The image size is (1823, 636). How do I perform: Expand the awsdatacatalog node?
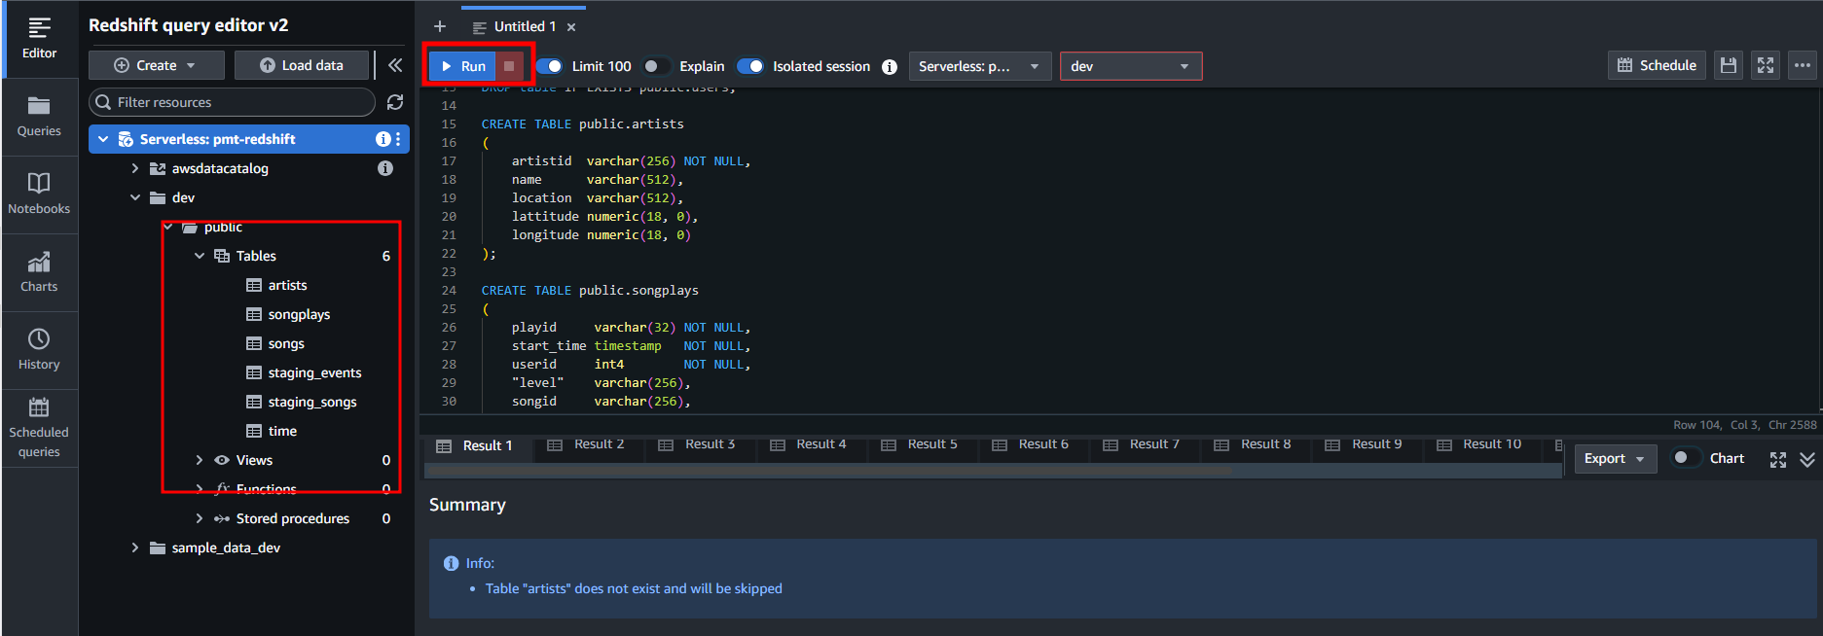pos(135,168)
